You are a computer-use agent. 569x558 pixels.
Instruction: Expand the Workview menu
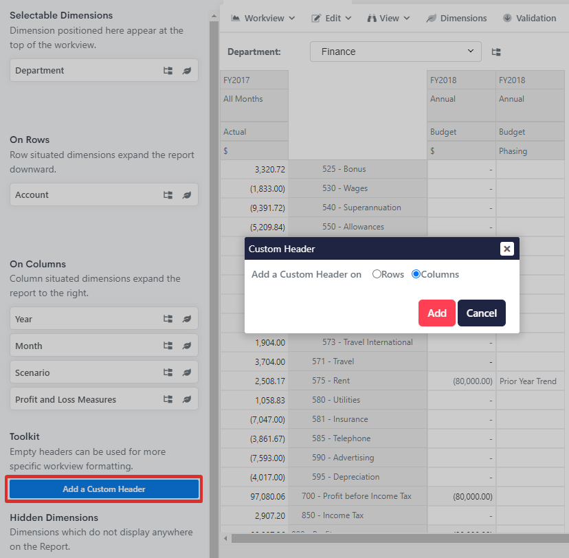point(263,18)
